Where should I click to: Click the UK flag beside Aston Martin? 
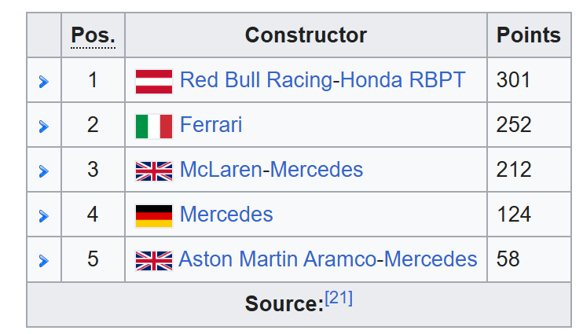(154, 260)
